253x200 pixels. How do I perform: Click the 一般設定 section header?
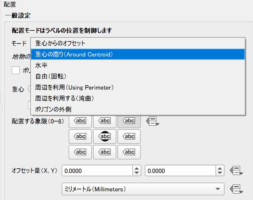(18, 16)
